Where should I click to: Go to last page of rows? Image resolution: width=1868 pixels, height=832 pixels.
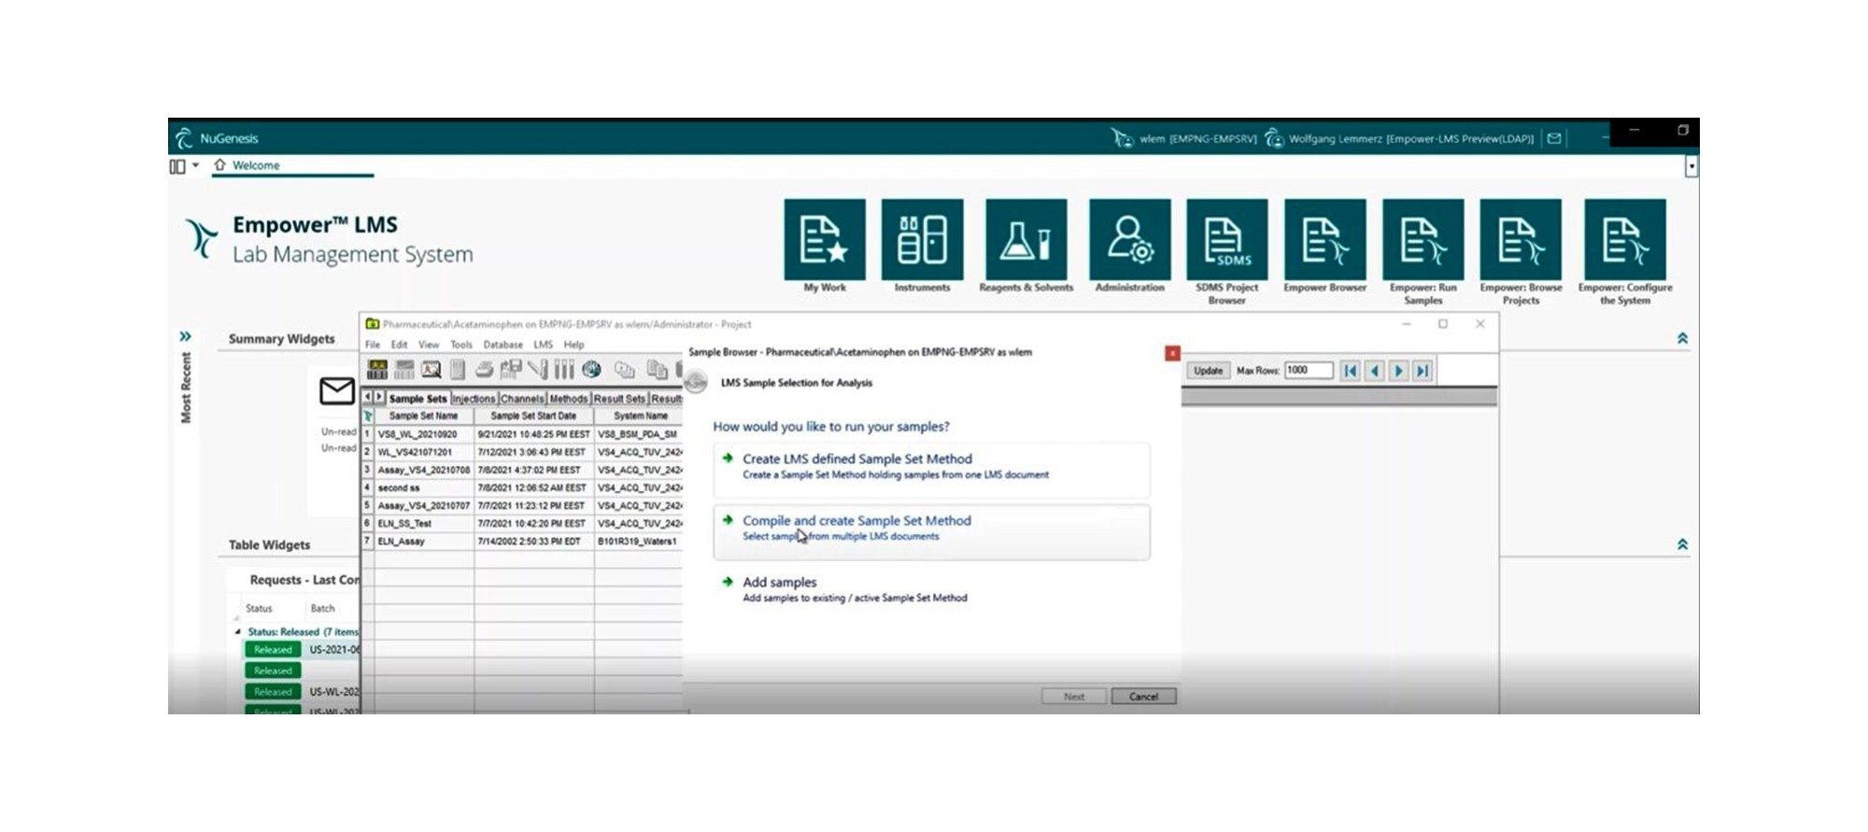1422,371
